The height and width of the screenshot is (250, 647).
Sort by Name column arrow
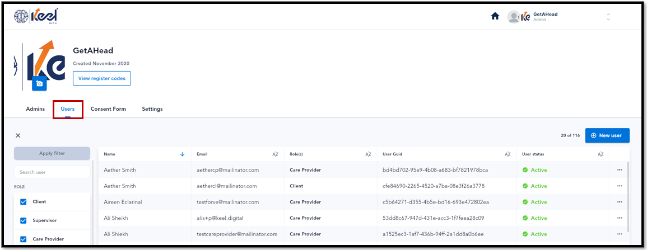pyautogui.click(x=183, y=154)
